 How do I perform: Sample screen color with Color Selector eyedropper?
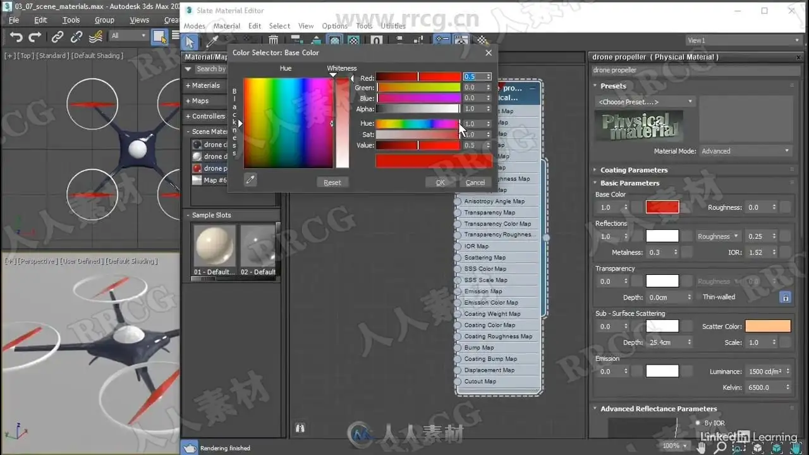250,180
